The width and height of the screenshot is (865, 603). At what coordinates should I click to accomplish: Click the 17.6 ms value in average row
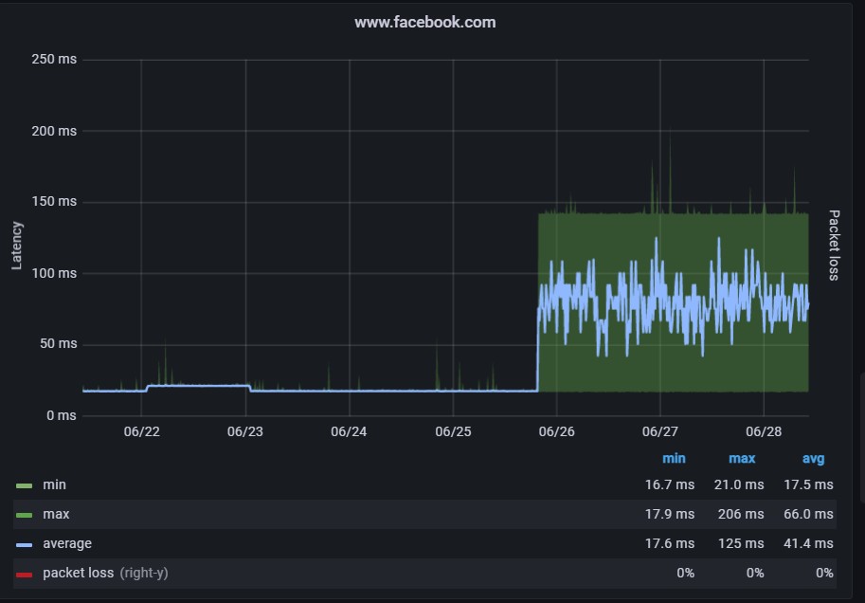pos(670,544)
